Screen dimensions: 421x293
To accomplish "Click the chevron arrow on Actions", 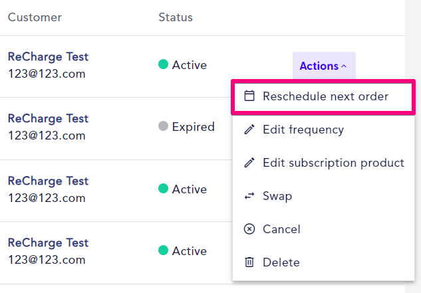I will click(x=344, y=66).
